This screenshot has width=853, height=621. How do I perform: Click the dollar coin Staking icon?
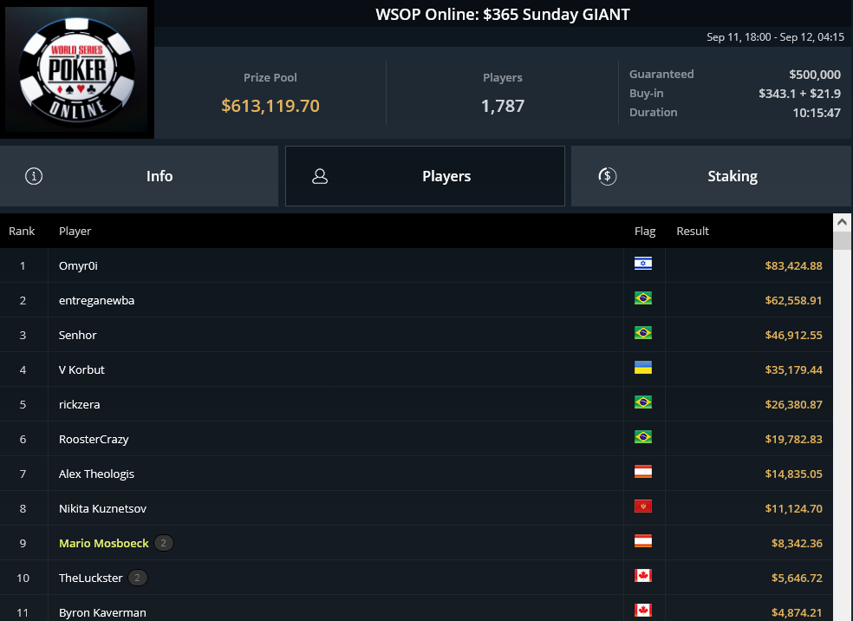(x=608, y=176)
